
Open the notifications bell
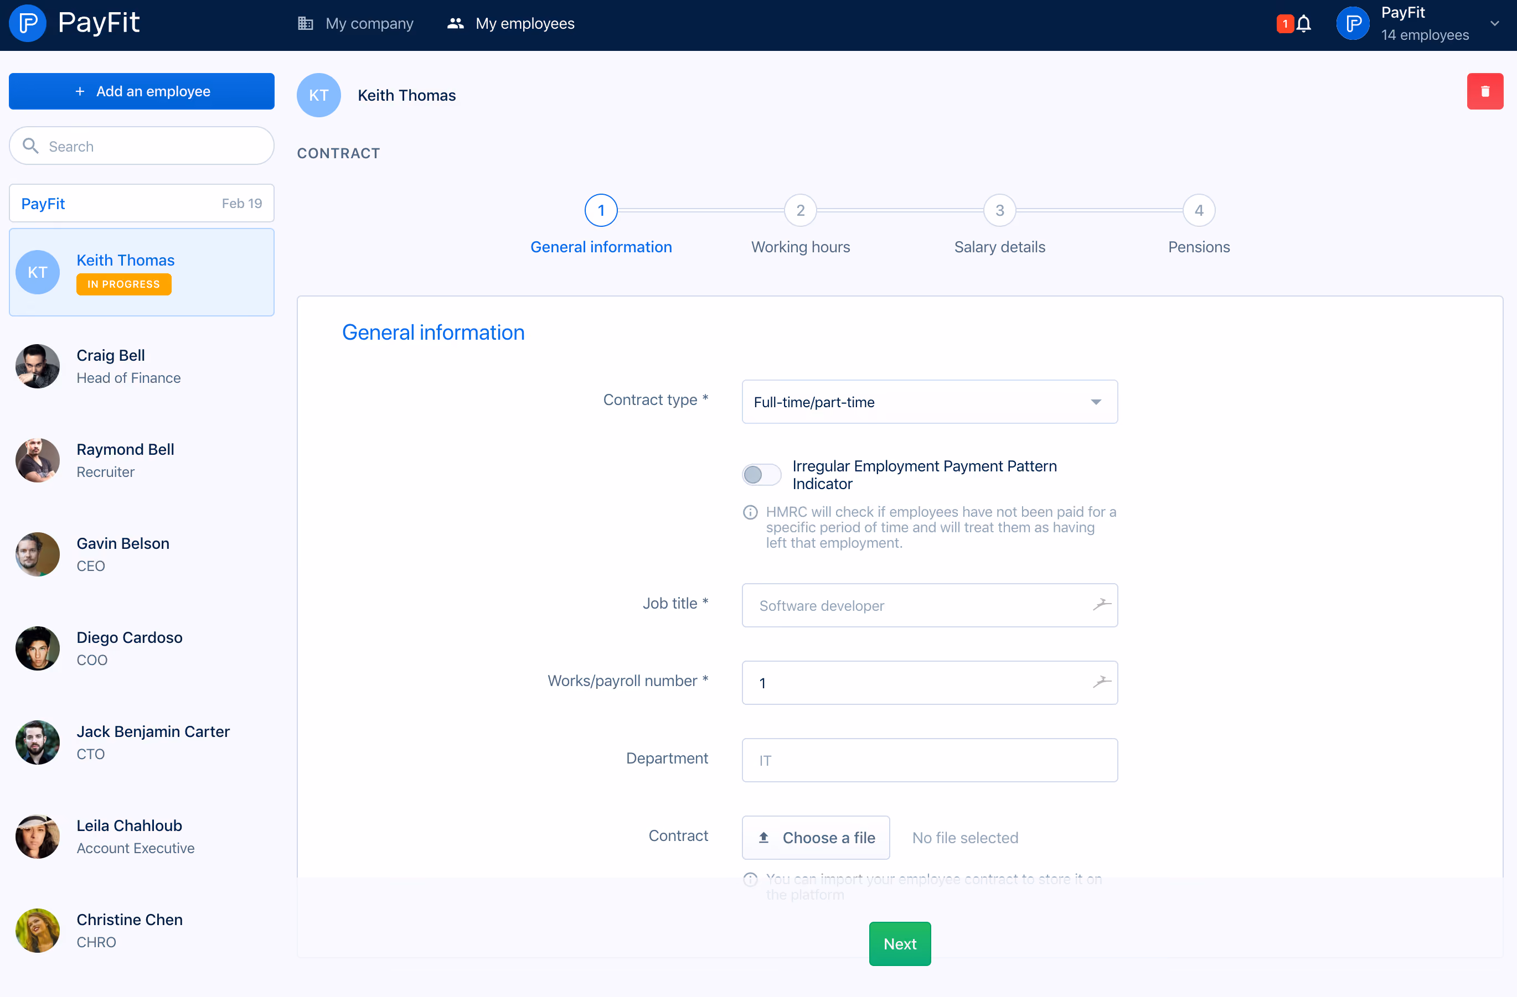(1304, 24)
